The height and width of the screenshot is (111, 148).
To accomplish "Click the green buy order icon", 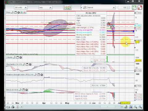I will [x=134, y=8].
